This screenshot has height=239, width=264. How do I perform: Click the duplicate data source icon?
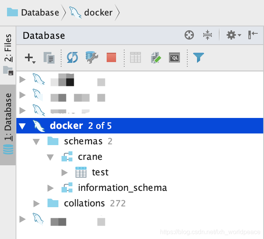[x=49, y=58]
